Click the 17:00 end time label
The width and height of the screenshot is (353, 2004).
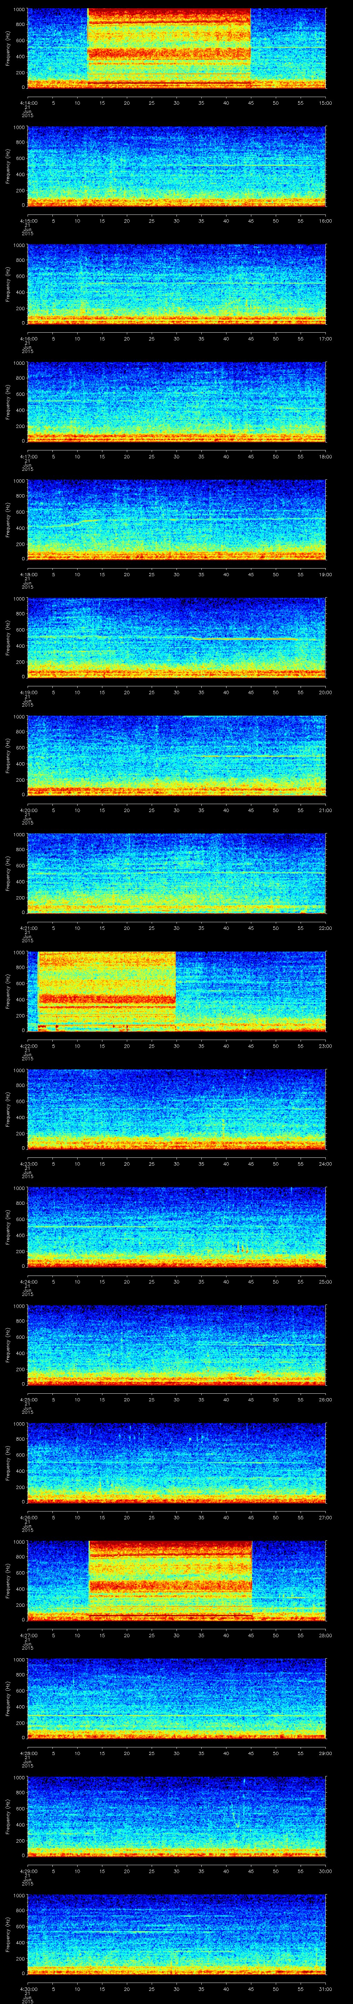[325, 338]
